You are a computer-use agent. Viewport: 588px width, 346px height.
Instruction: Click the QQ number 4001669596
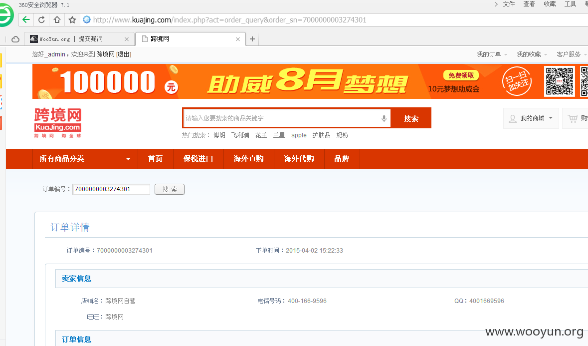coord(486,301)
